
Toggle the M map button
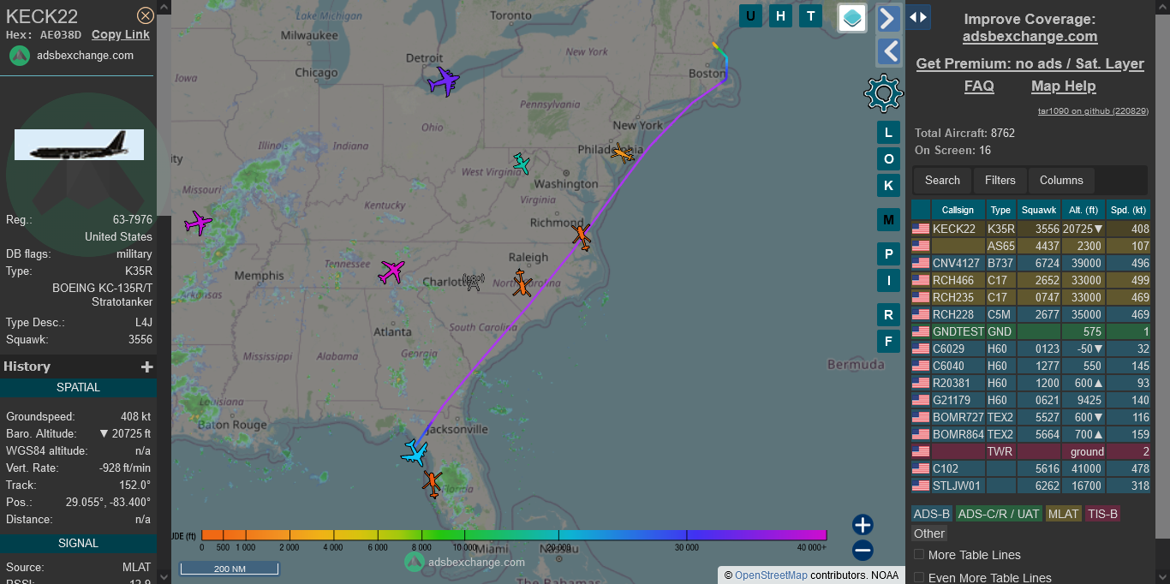(x=888, y=220)
